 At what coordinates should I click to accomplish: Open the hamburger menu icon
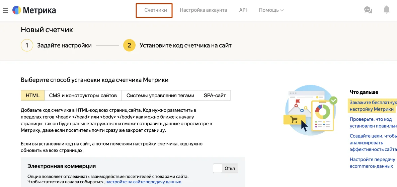pyautogui.click(x=5, y=10)
